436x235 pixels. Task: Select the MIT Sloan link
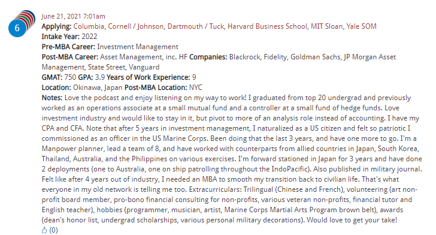coord(326,26)
